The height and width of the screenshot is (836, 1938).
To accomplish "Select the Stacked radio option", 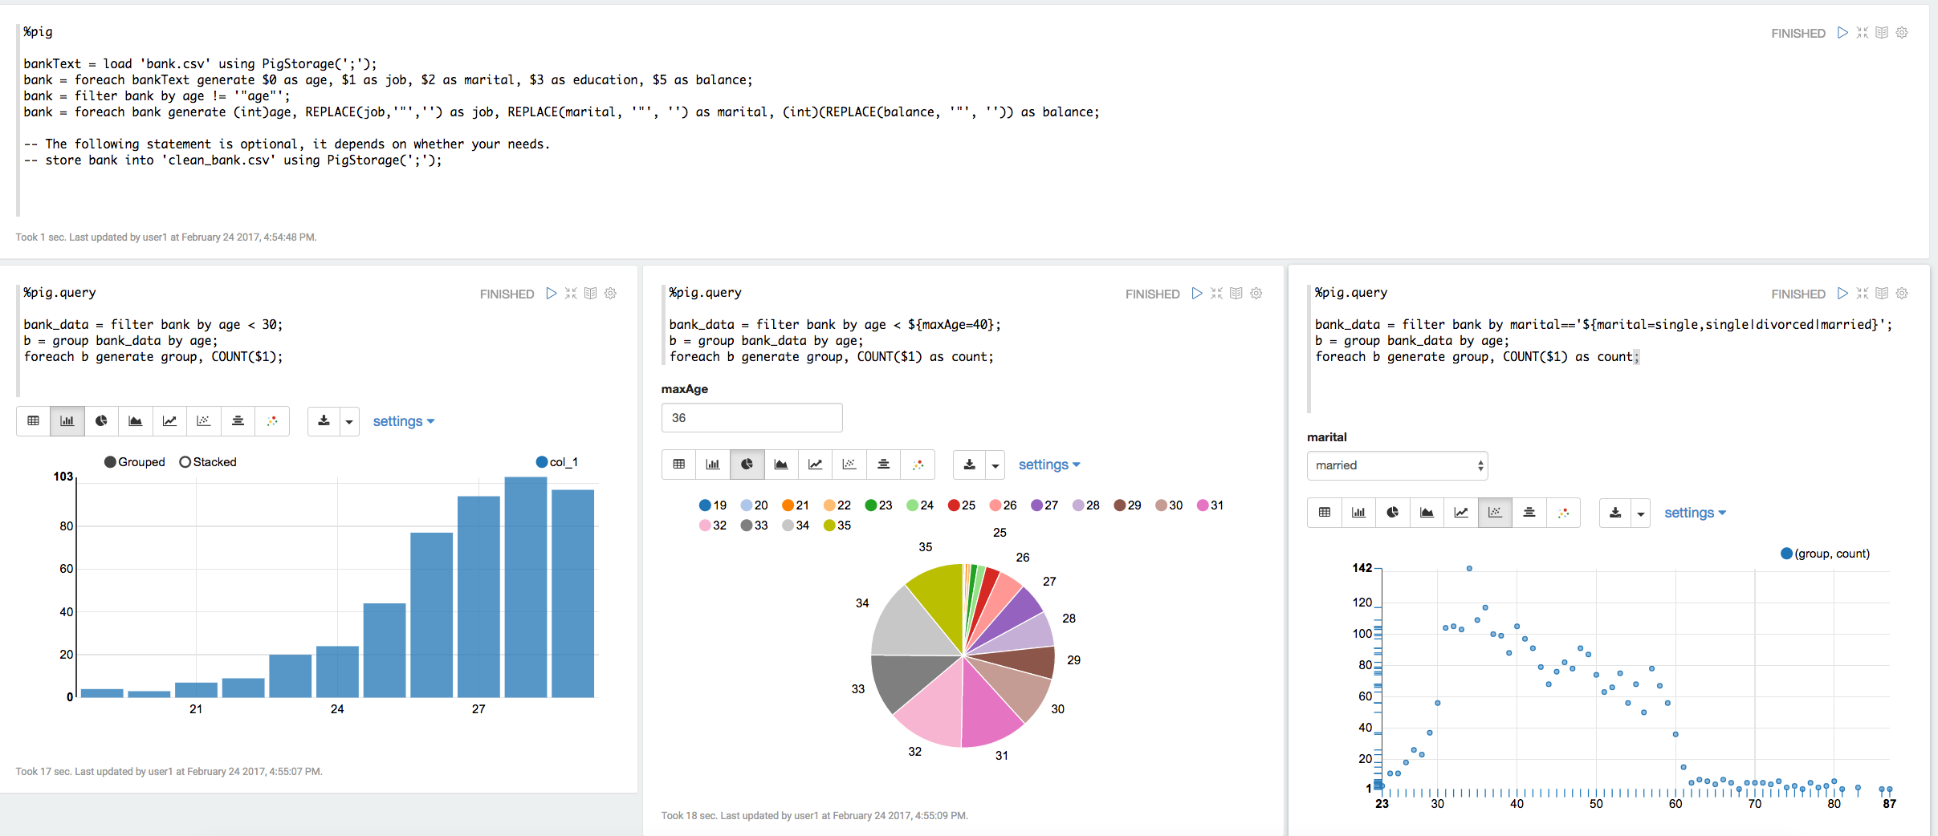I will (x=185, y=462).
